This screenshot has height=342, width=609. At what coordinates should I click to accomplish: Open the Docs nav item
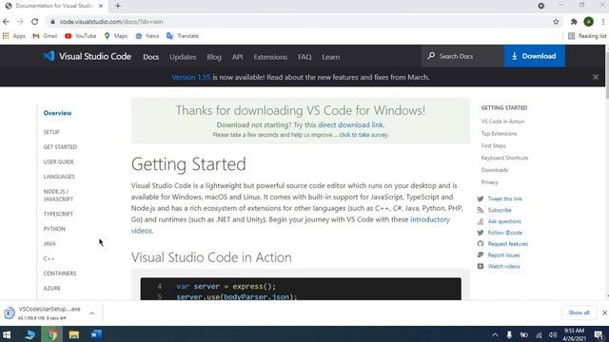click(x=150, y=57)
